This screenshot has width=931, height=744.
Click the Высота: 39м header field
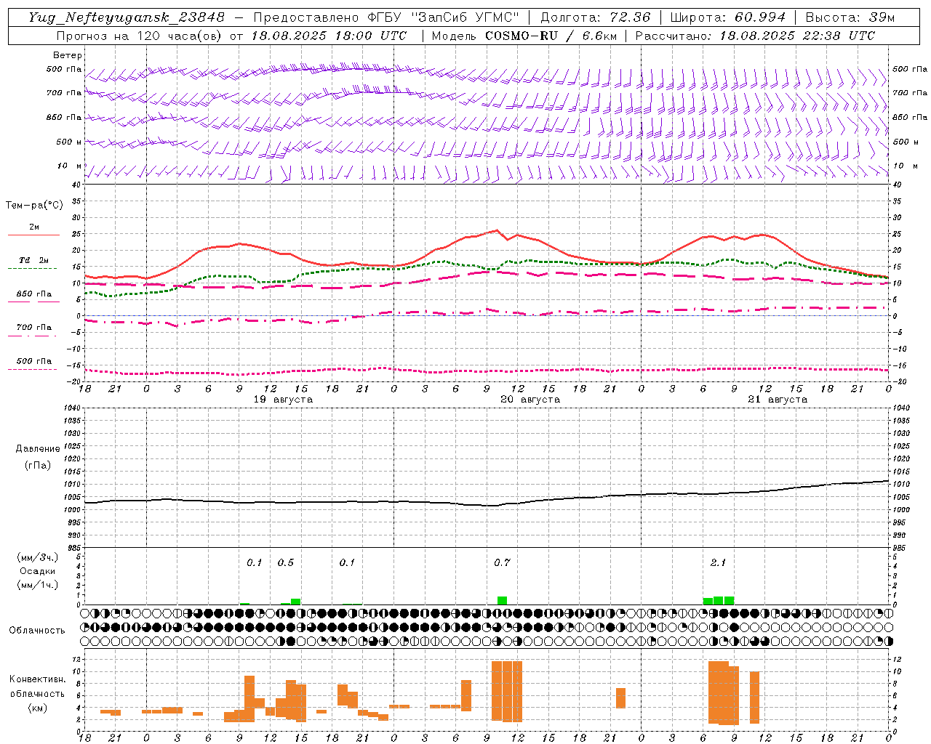point(850,17)
